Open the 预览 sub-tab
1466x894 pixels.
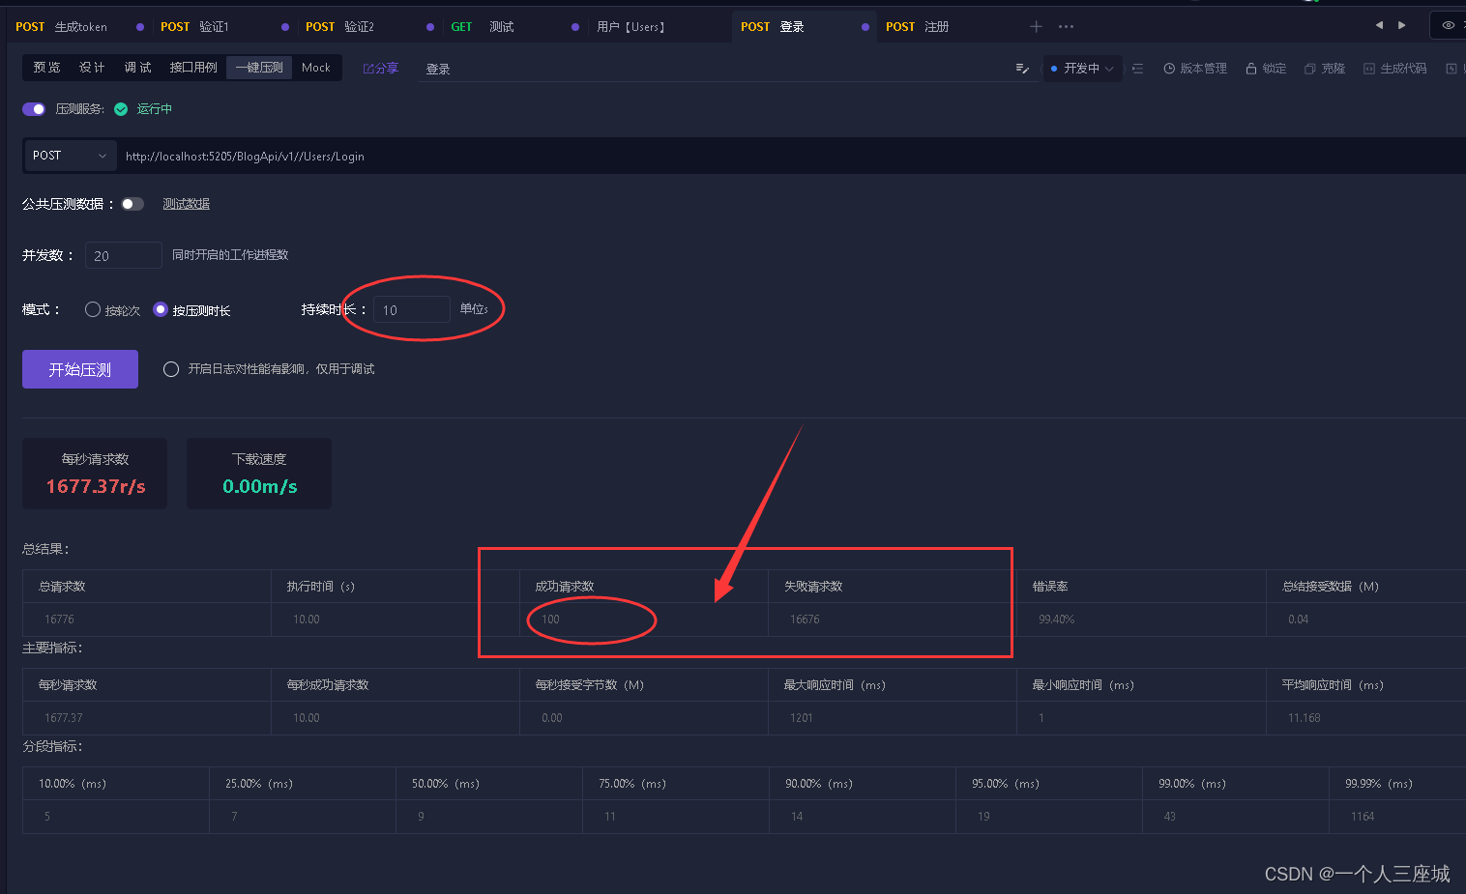(x=46, y=68)
